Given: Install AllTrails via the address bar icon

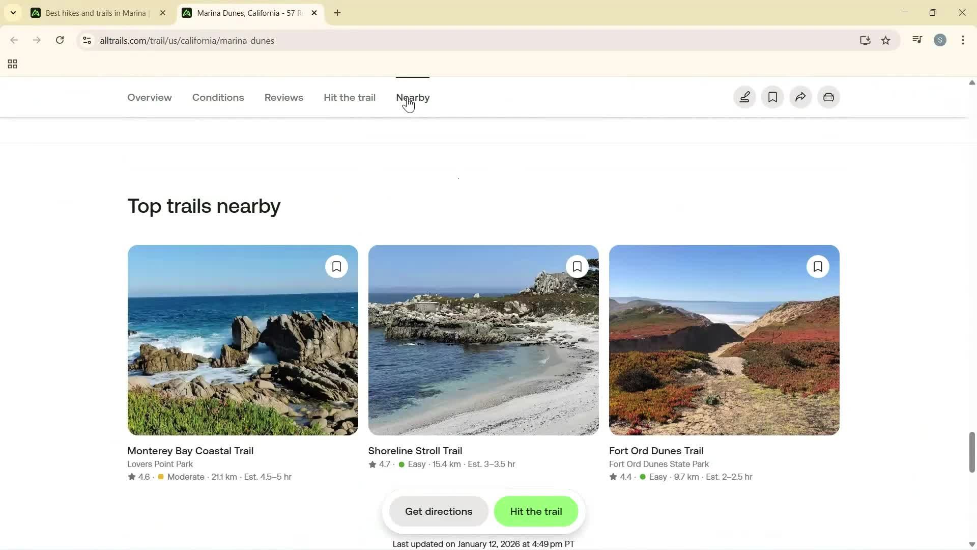Looking at the screenshot, I should point(865,40).
